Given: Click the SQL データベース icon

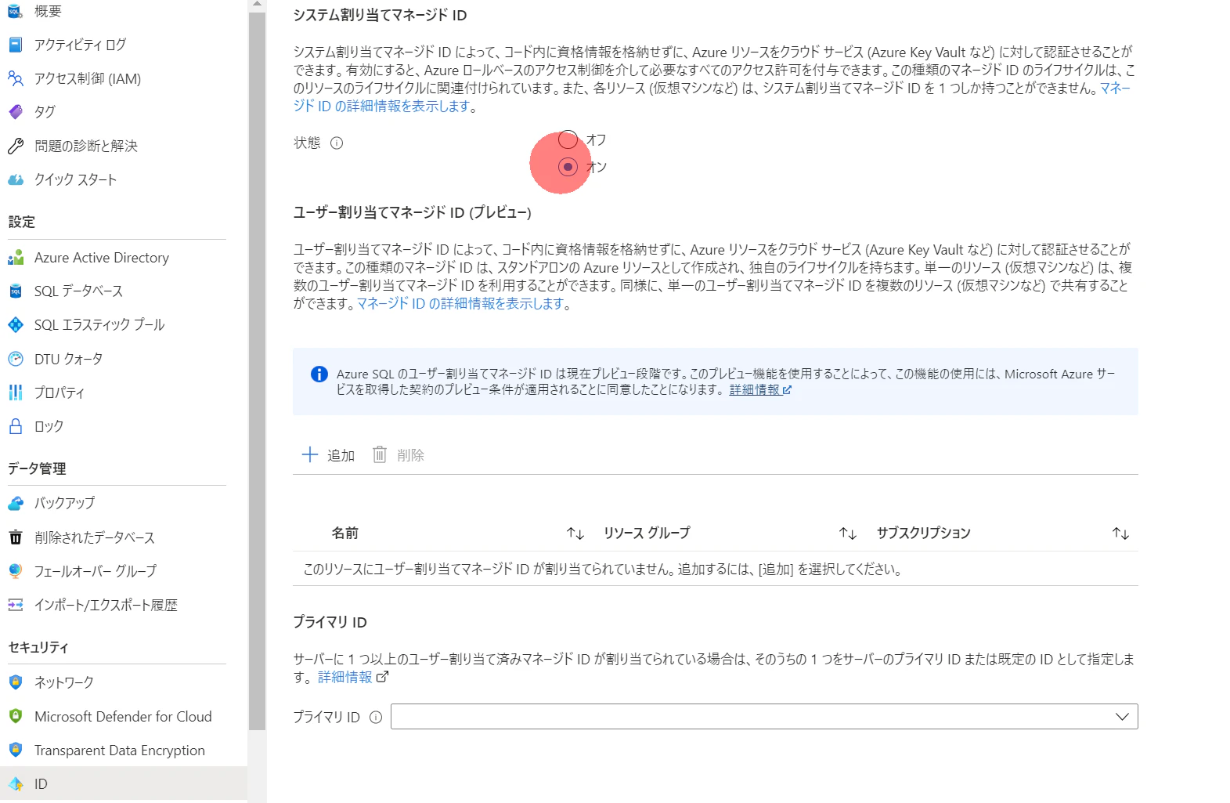Looking at the screenshot, I should (x=15, y=291).
